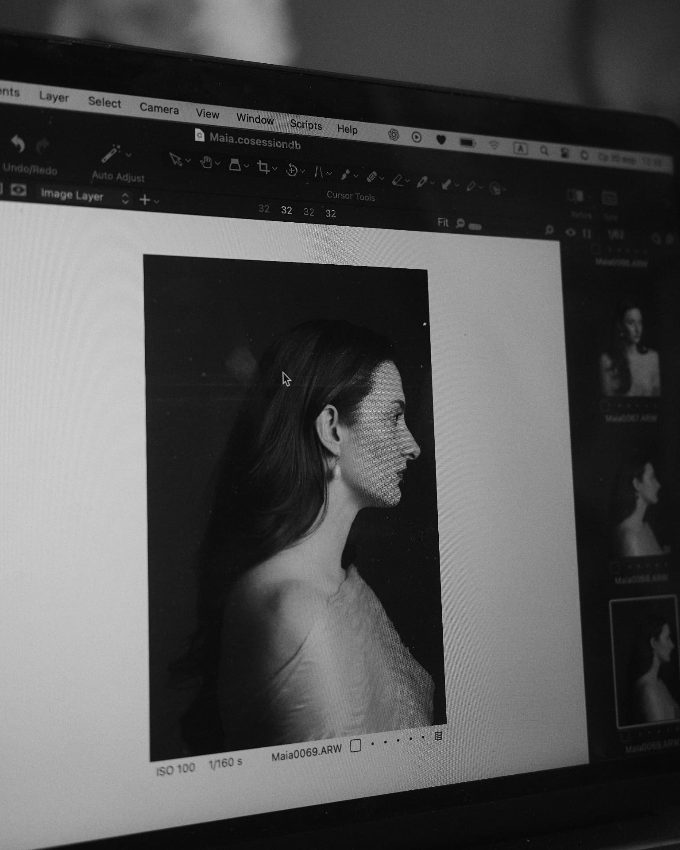Expand the Rotate tool chevron
The height and width of the screenshot is (850, 680).
(x=302, y=171)
